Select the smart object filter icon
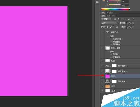Viewport: 140px width, 107px height. pos(129,19)
